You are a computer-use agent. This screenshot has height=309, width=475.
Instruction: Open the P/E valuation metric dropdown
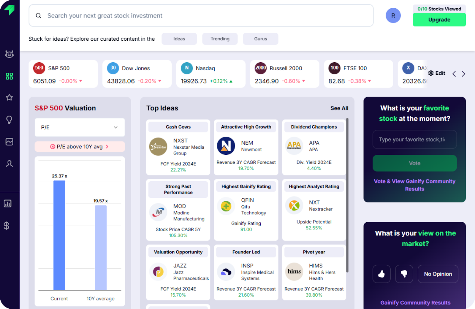click(80, 127)
